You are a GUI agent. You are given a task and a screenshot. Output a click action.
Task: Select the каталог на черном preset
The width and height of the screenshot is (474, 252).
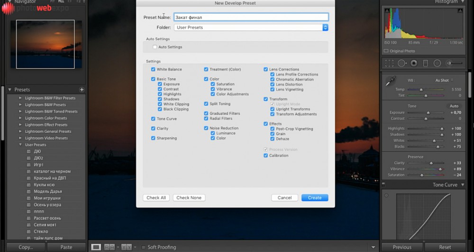click(52, 172)
